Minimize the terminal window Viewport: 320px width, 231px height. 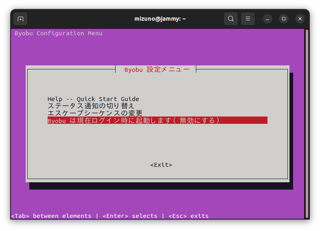click(267, 19)
